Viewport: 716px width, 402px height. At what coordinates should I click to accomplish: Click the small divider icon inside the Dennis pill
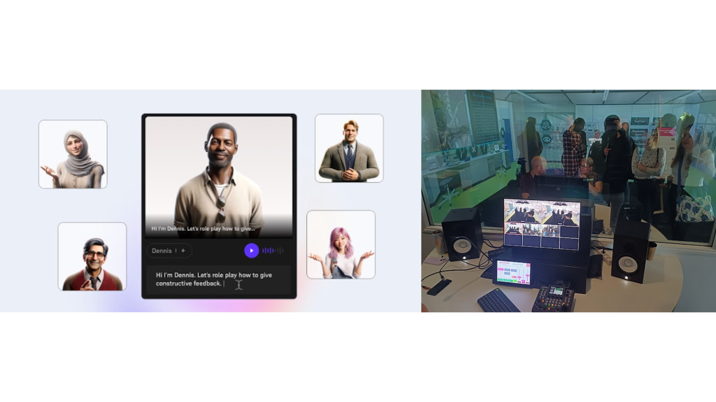click(x=176, y=251)
